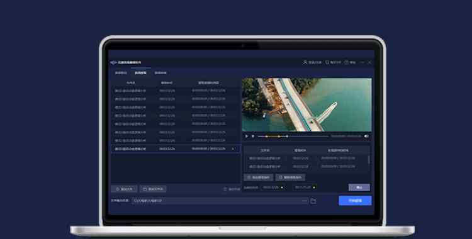This screenshot has height=239, width=472.
Task: Click the video progress slider track
Action: (293, 136)
